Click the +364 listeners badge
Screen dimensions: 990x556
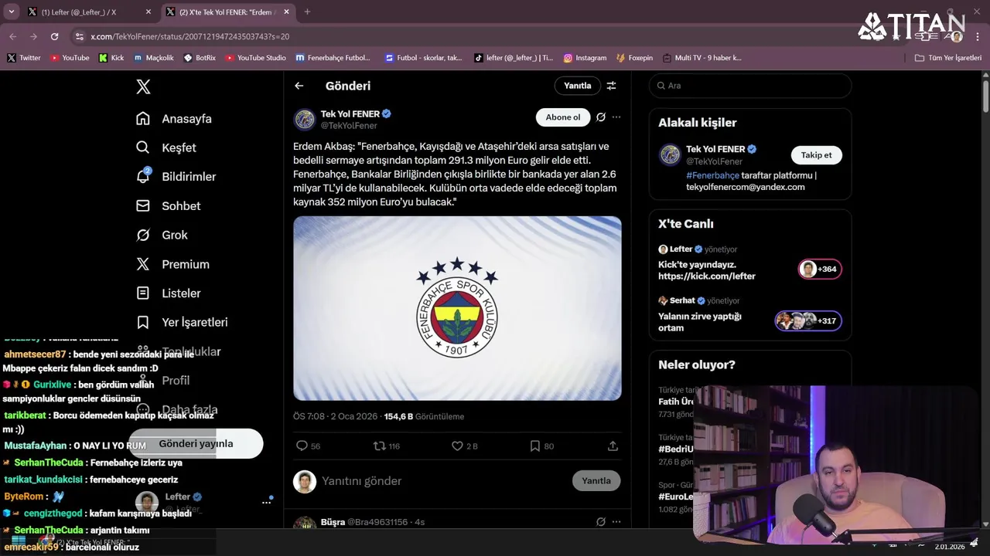(x=820, y=269)
